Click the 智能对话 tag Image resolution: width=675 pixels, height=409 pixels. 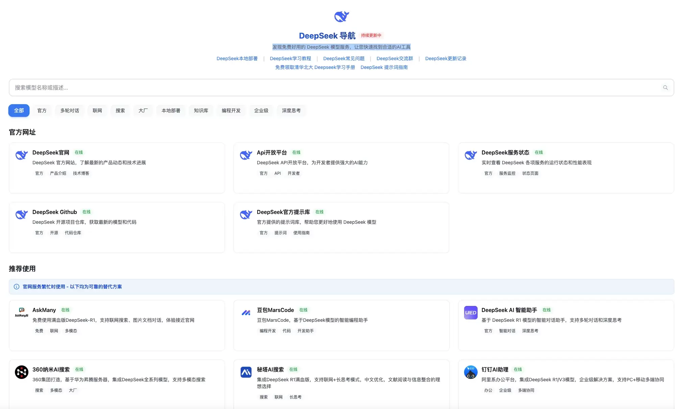pos(507,331)
